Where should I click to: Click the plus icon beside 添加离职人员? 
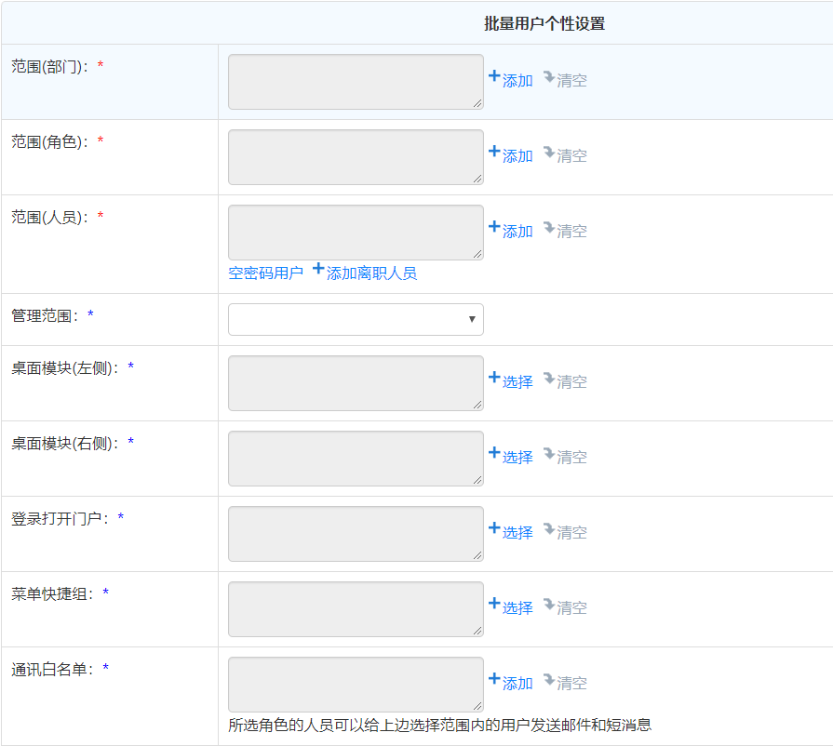click(x=318, y=269)
